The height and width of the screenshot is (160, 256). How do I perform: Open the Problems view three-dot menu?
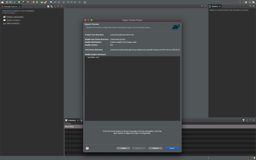click(247, 120)
